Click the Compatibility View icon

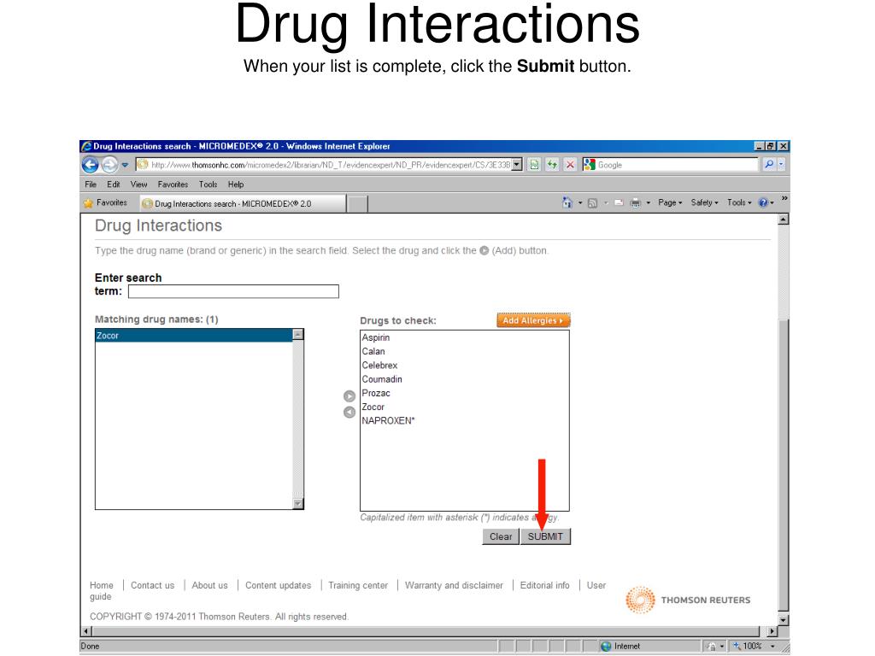[534, 165]
